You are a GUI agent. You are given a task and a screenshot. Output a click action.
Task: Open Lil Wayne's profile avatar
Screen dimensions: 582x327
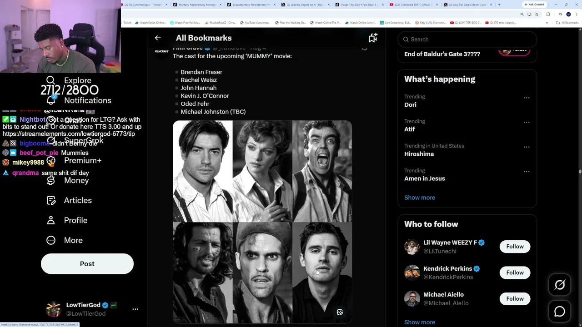(412, 247)
